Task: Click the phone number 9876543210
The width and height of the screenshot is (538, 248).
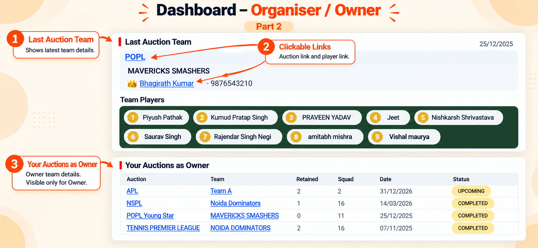Action: [x=231, y=84]
